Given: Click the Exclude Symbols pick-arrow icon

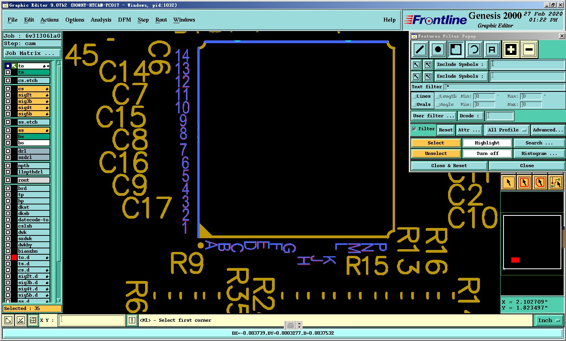Looking at the screenshot, I should pyautogui.click(x=416, y=77).
